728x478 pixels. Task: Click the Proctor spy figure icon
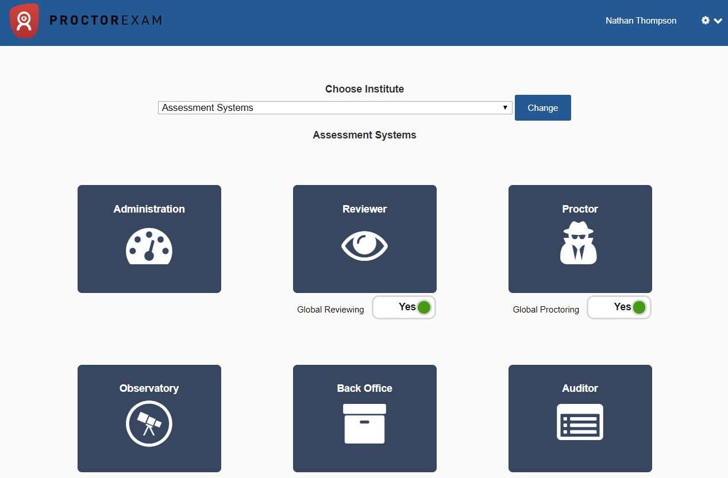tap(579, 242)
